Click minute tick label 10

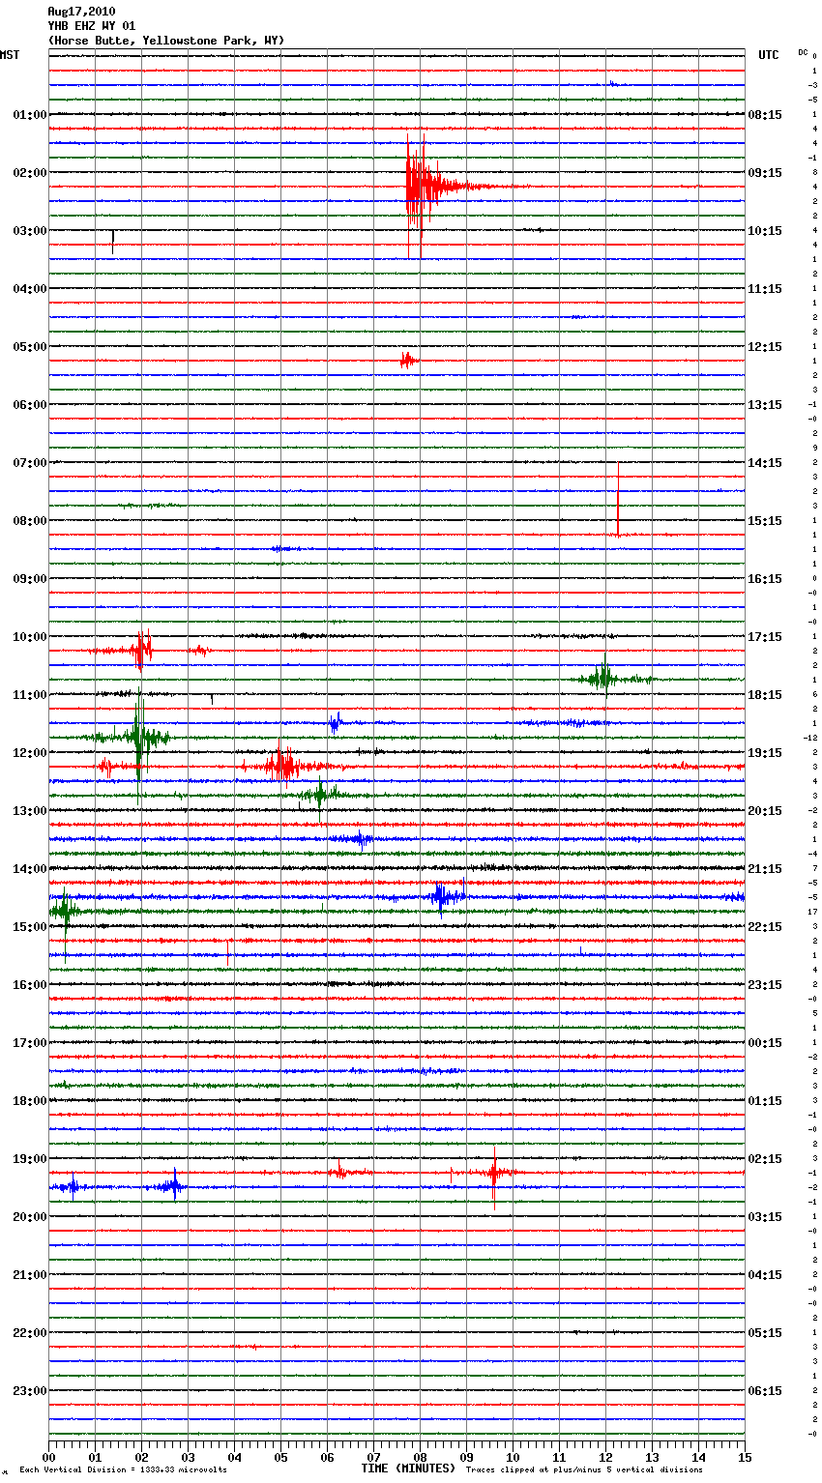click(x=513, y=1457)
